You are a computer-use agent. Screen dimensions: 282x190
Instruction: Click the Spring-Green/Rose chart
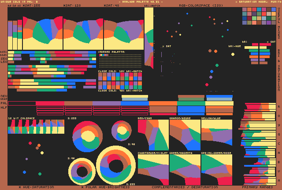tap(217, 169)
